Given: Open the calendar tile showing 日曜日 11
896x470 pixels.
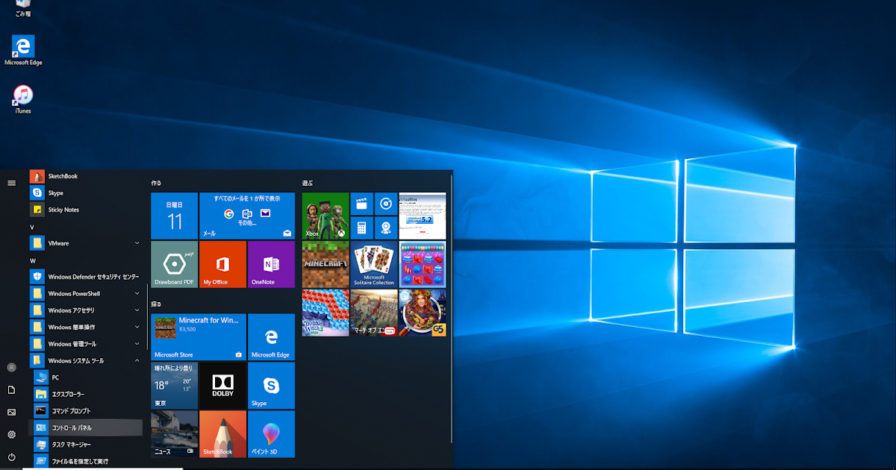Looking at the screenshot, I should [x=175, y=216].
